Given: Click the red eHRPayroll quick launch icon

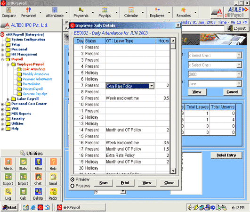Looking at the screenshot, I should pos(40,207).
